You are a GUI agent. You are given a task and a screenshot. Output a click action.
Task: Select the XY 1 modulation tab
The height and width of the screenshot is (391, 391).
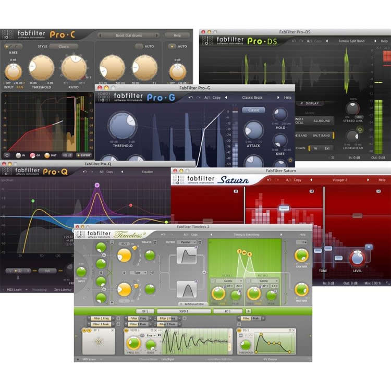(145, 311)
